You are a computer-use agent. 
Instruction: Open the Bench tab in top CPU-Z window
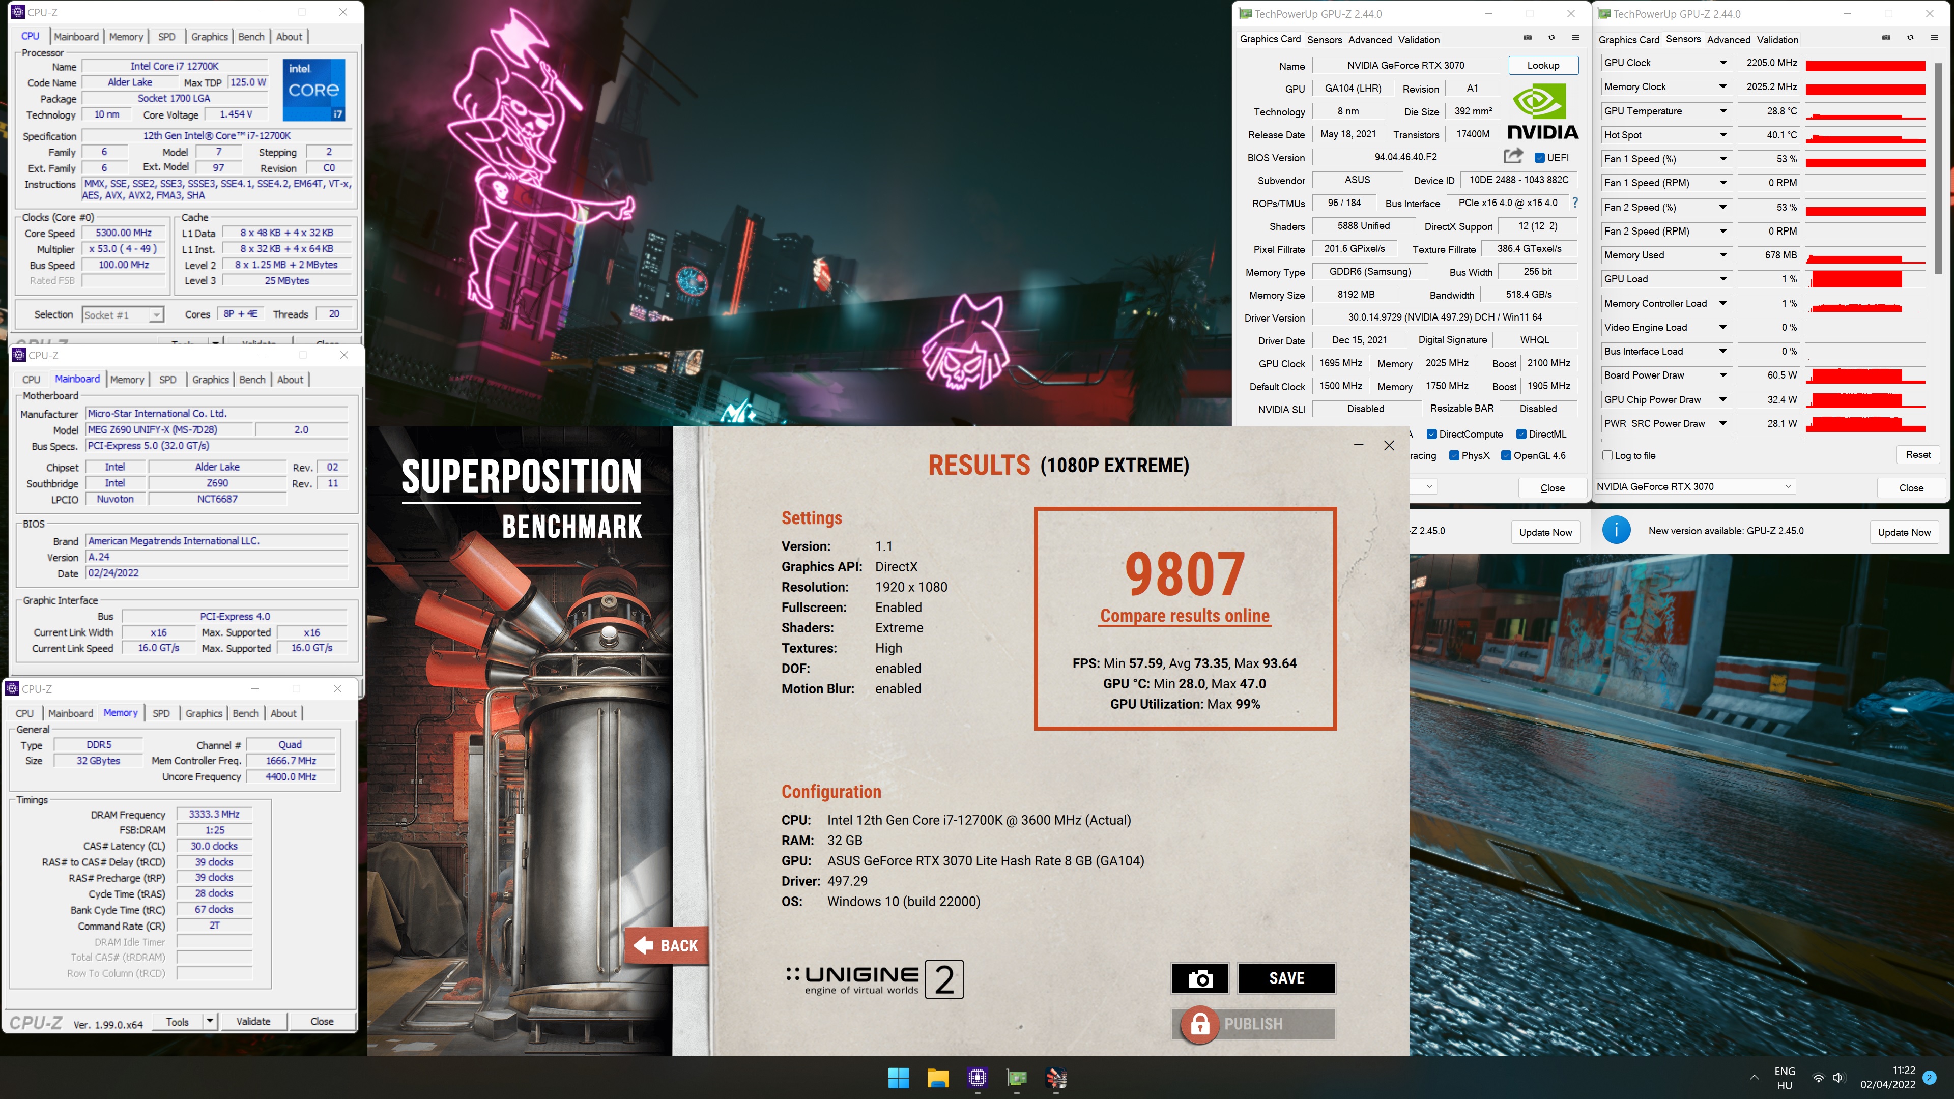click(x=251, y=37)
